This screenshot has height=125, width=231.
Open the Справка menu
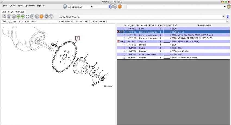point(41,6)
